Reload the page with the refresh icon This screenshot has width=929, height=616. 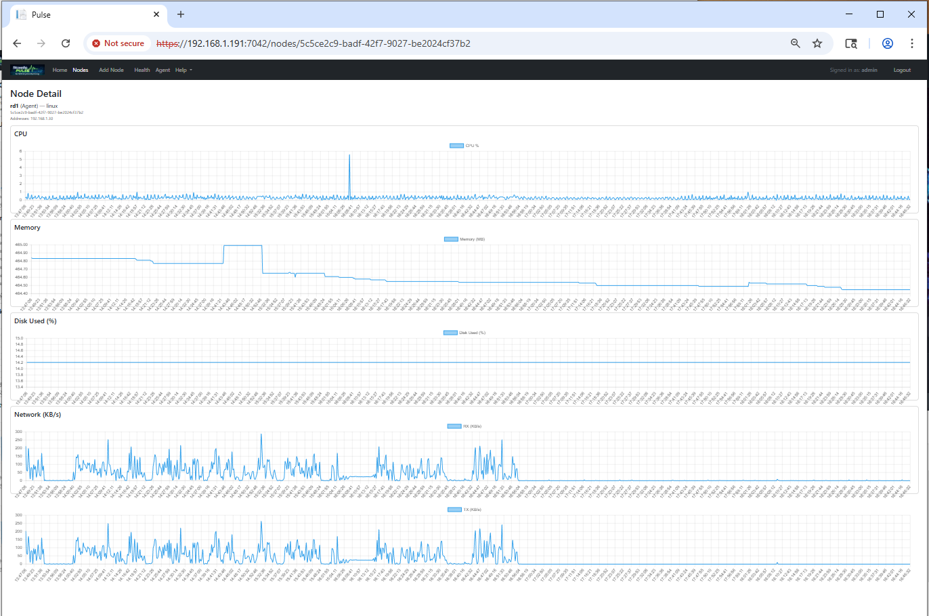(x=66, y=43)
